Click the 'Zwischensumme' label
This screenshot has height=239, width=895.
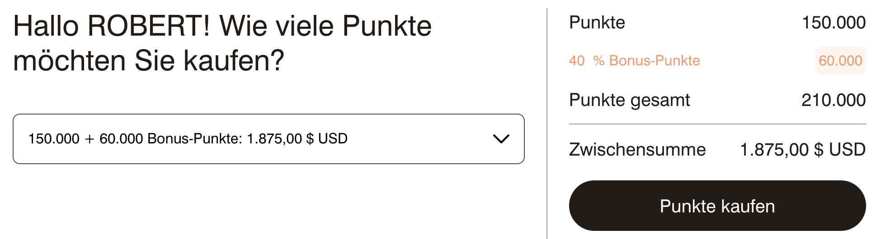coord(637,150)
